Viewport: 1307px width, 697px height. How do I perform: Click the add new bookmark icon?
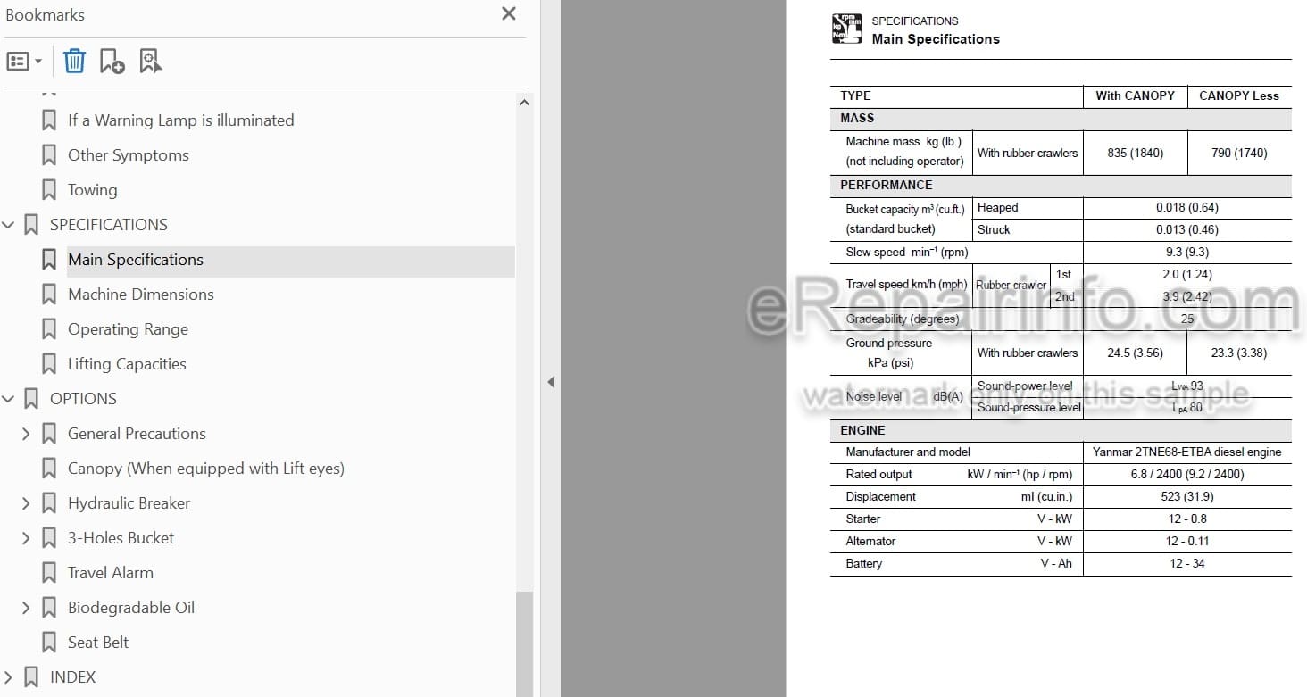pyautogui.click(x=112, y=62)
